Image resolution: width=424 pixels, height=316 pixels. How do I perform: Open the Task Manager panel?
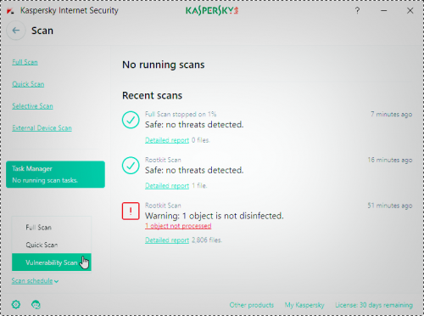55,174
